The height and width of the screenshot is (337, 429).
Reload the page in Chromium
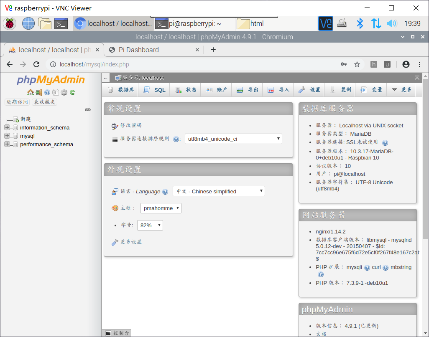coord(36,64)
